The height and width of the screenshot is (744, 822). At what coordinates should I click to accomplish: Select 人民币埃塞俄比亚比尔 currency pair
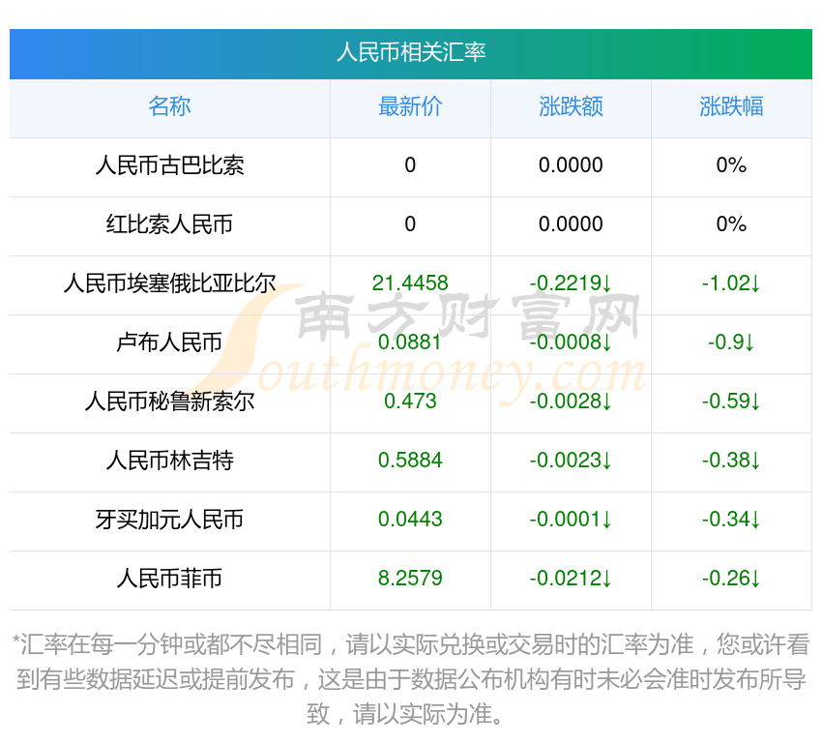coord(169,283)
